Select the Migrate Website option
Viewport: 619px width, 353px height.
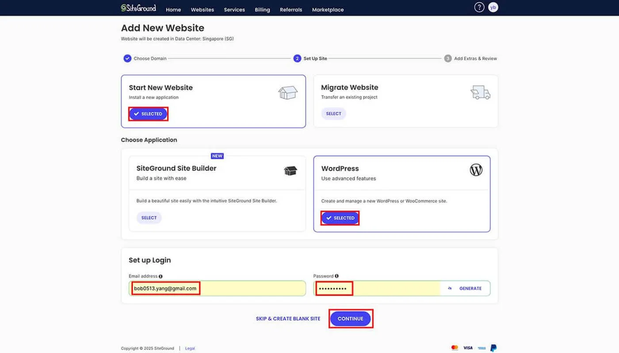333,114
